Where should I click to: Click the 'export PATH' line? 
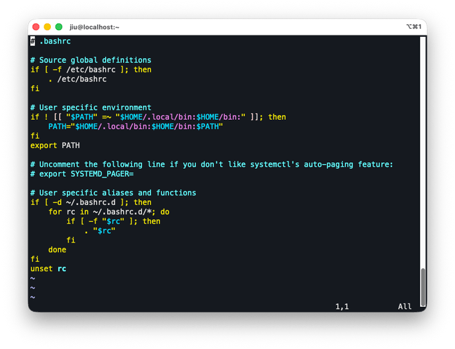[x=55, y=145]
